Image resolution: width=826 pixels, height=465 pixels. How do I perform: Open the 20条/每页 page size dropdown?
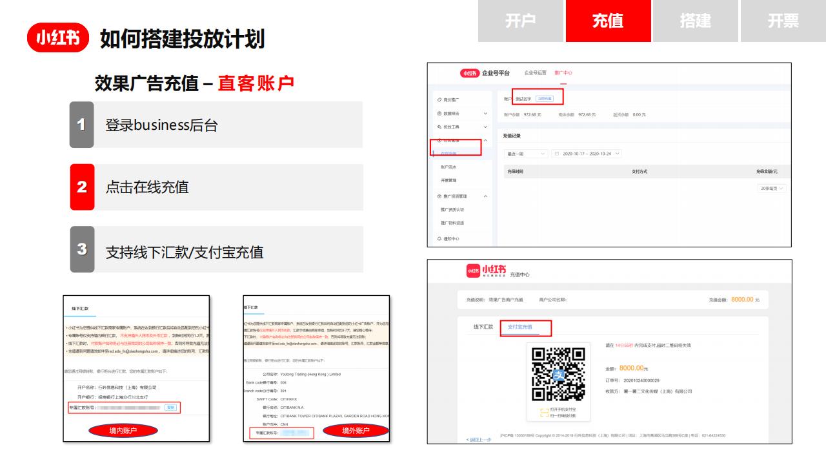click(x=772, y=189)
